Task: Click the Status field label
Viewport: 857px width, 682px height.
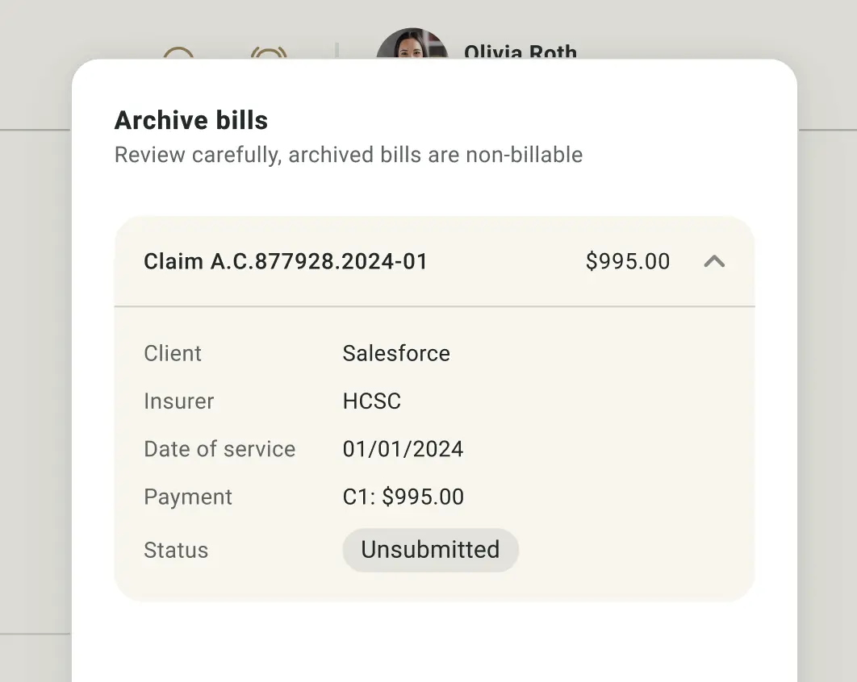Action: (x=176, y=550)
